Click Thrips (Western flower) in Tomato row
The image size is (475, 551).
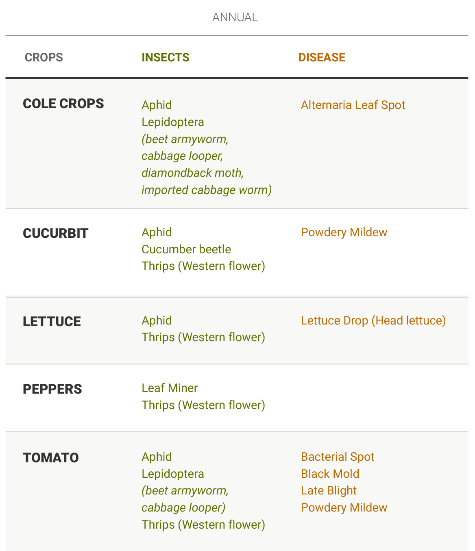click(203, 525)
